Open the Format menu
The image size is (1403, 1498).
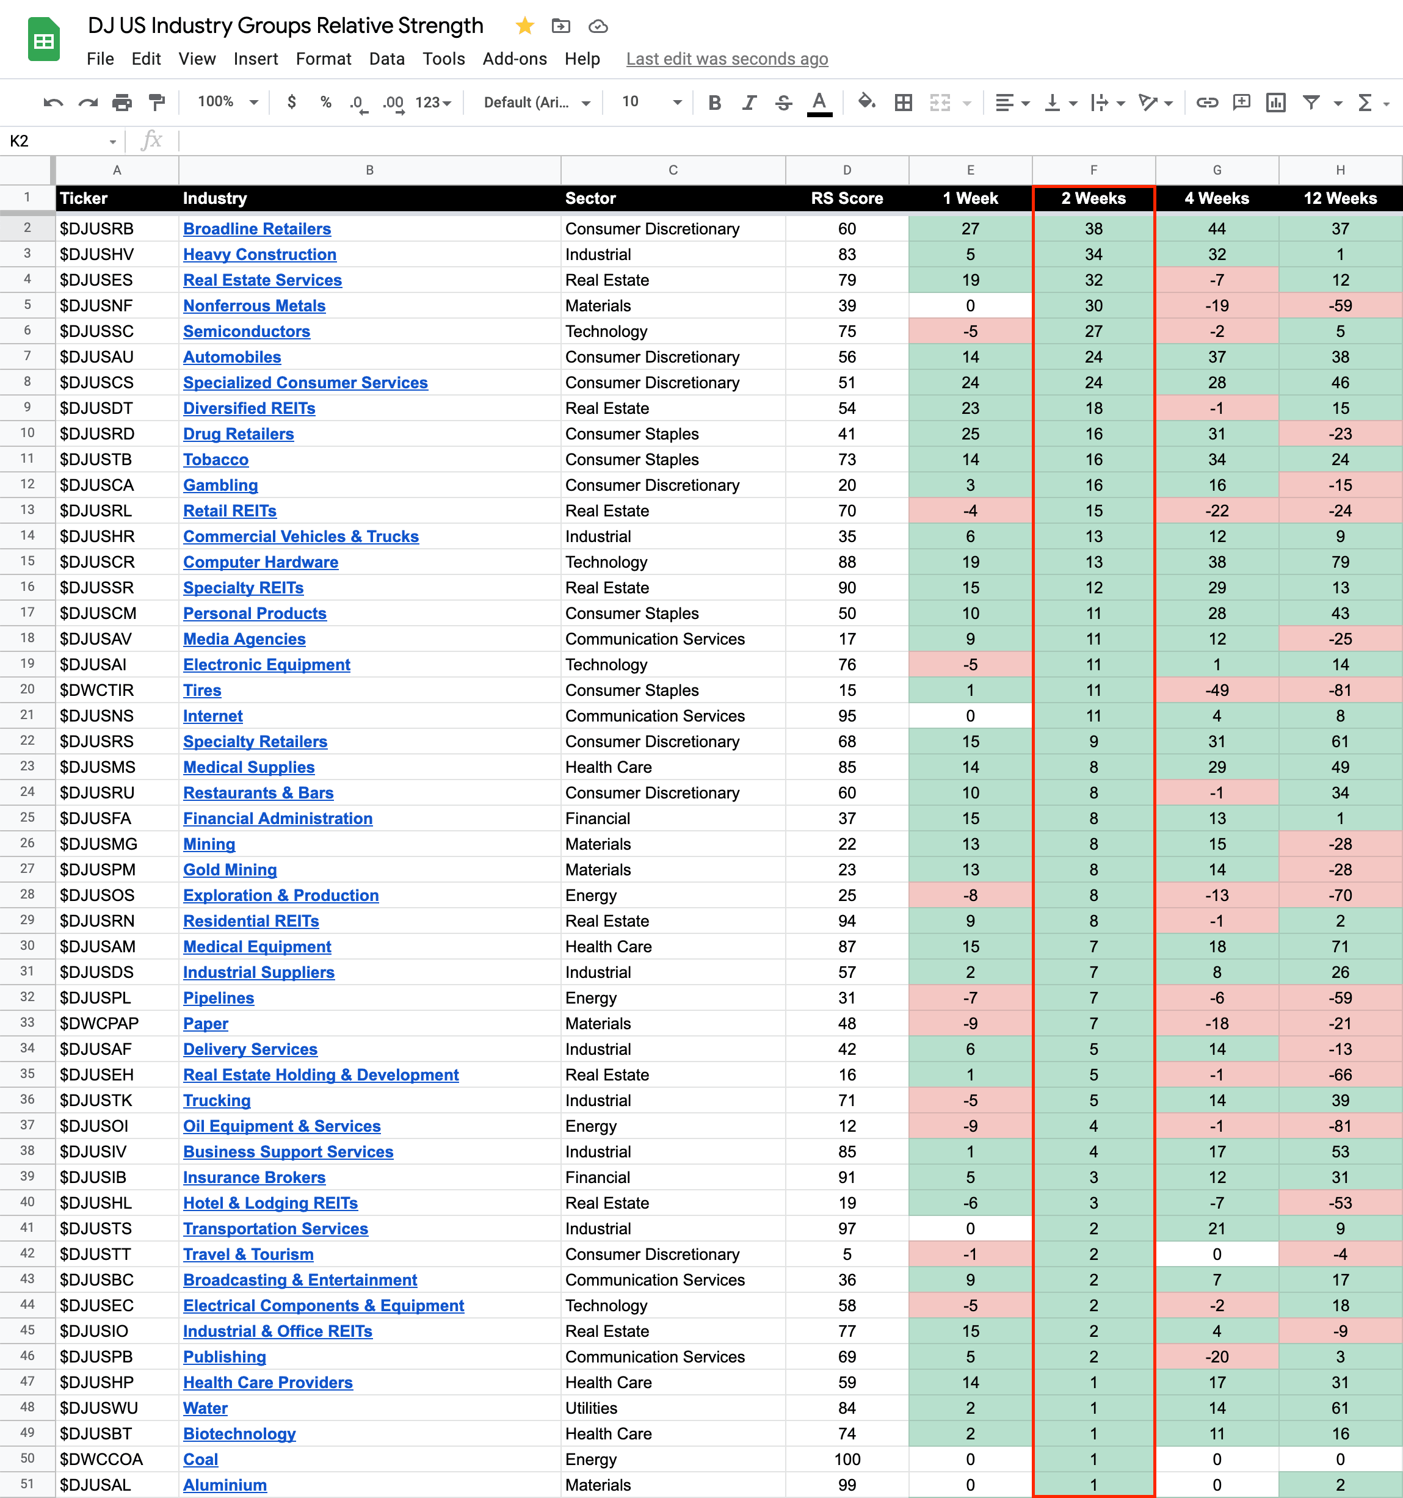click(x=323, y=59)
